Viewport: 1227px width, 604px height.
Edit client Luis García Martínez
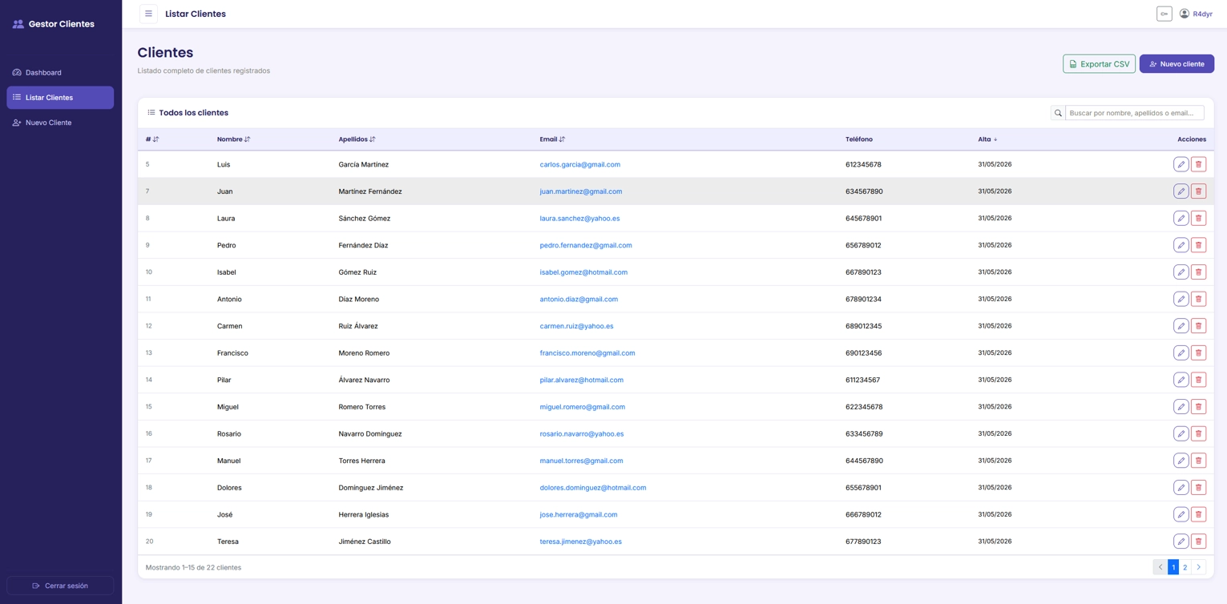tap(1181, 164)
